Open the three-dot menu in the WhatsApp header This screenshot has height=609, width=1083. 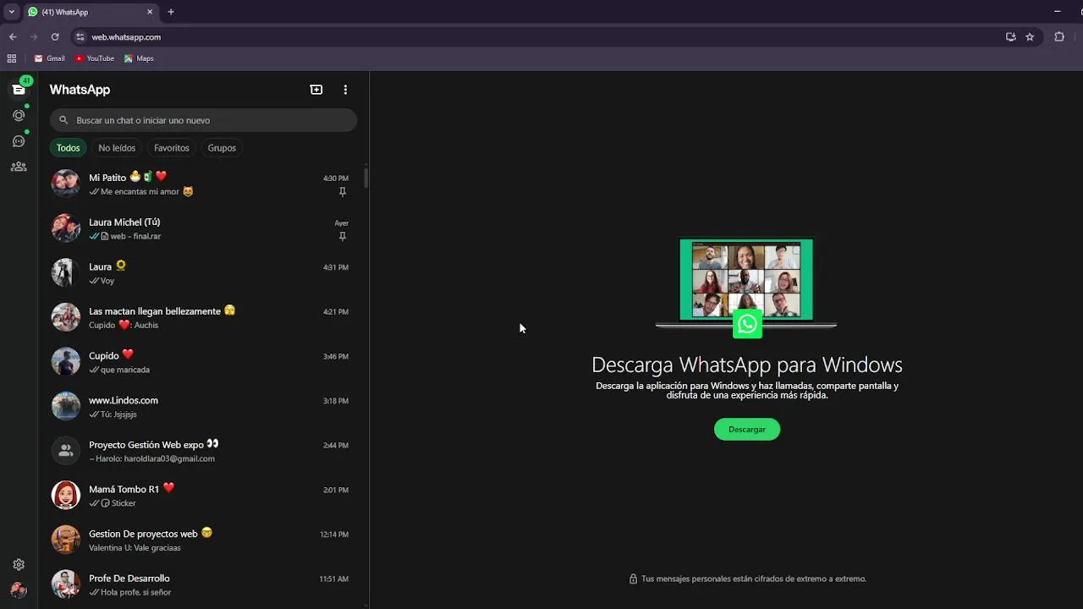pos(345,90)
